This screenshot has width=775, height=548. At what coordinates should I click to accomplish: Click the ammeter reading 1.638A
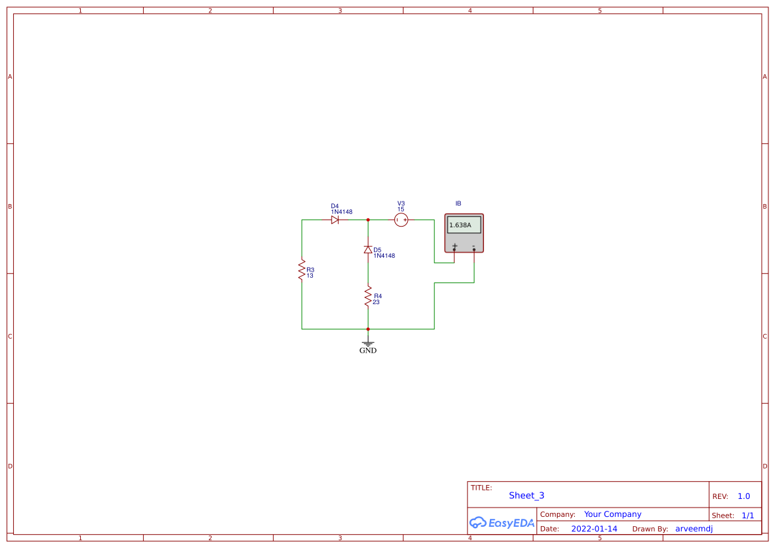point(460,225)
